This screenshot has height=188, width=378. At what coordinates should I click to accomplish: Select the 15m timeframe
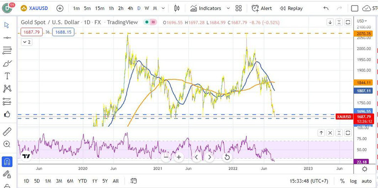coord(99,8)
